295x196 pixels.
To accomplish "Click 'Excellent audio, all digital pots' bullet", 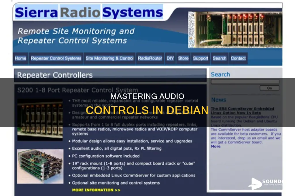I will tap(117, 148).
